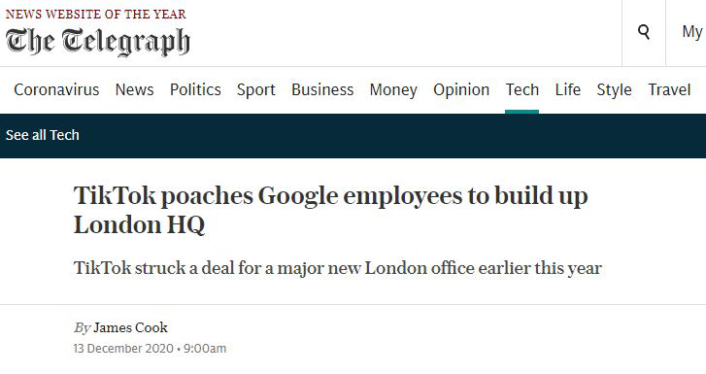Image resolution: width=706 pixels, height=374 pixels.
Task: Open the Travel section
Action: click(669, 89)
